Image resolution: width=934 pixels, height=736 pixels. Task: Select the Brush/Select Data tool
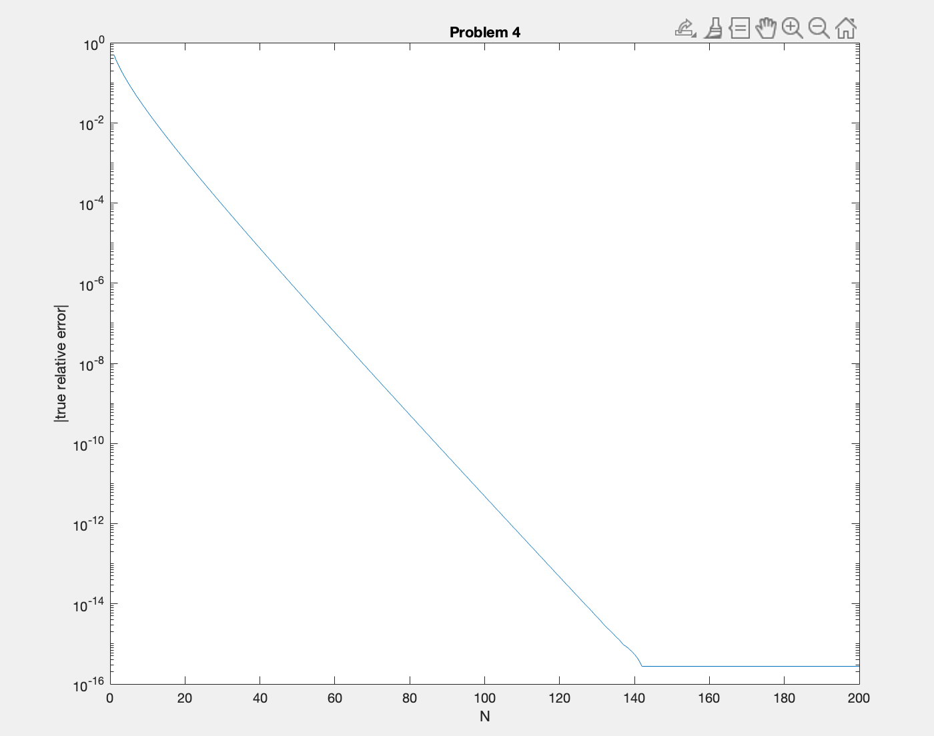click(x=713, y=28)
